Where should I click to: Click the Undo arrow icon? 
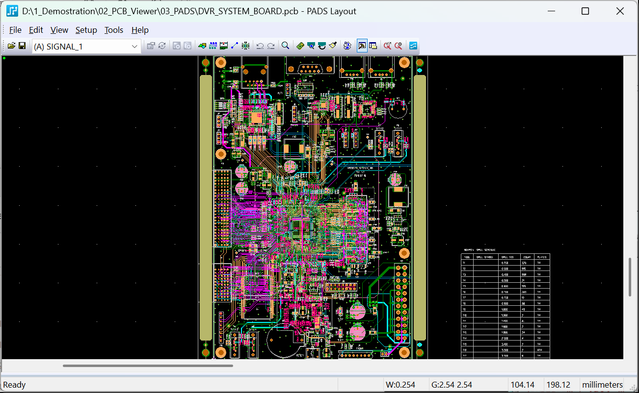(260, 46)
